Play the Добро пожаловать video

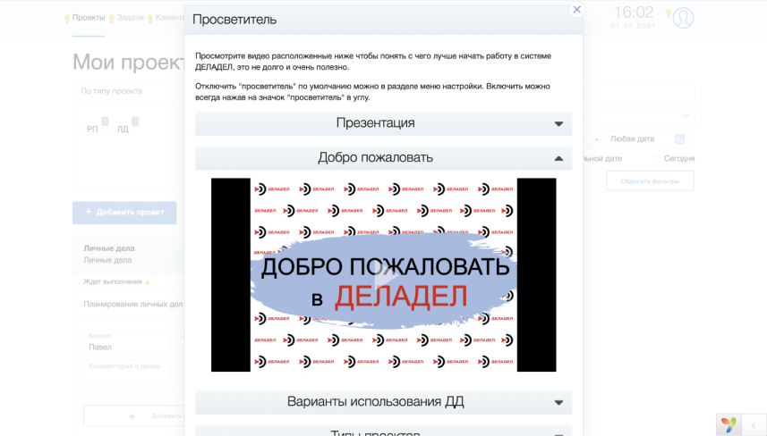coord(385,277)
